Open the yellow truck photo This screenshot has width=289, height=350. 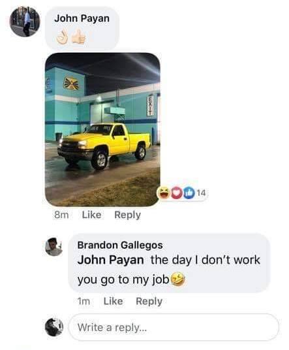[x=102, y=129]
